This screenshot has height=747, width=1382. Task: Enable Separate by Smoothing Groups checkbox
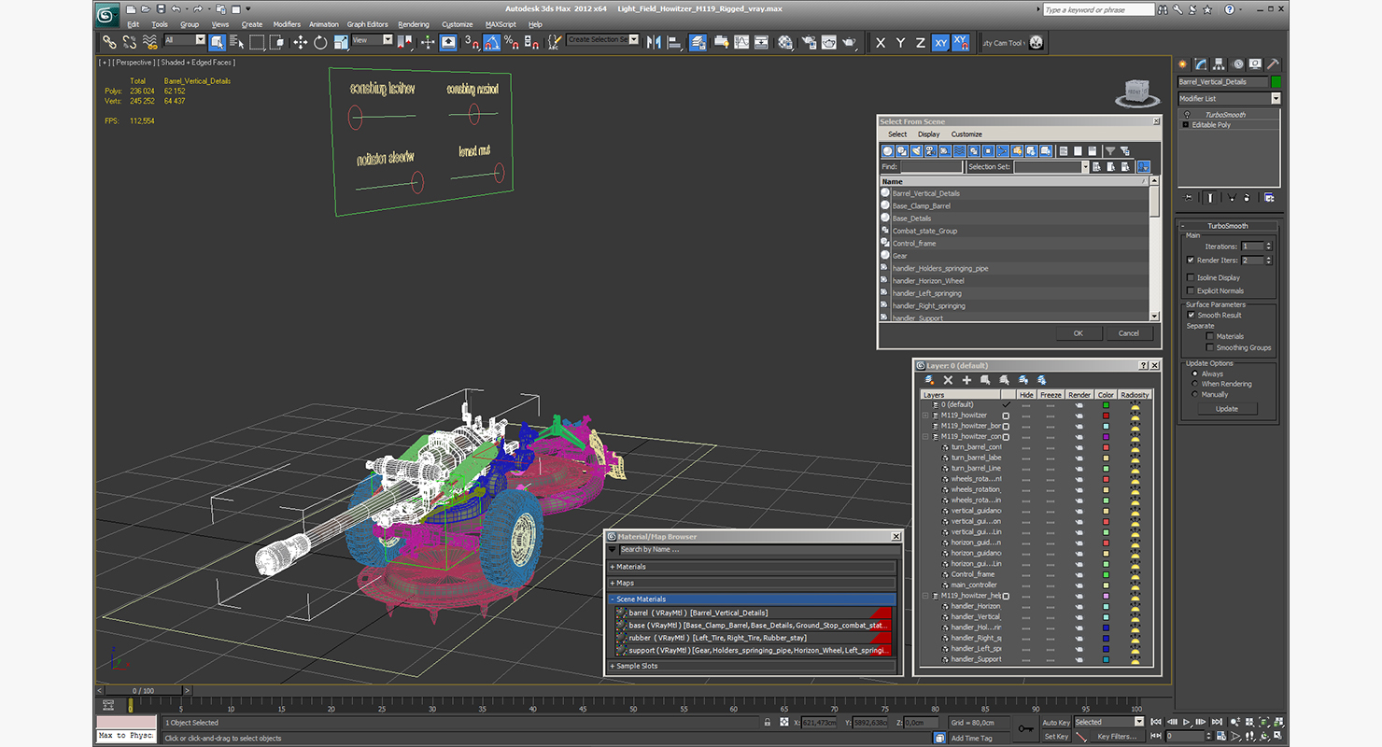pyautogui.click(x=1210, y=347)
